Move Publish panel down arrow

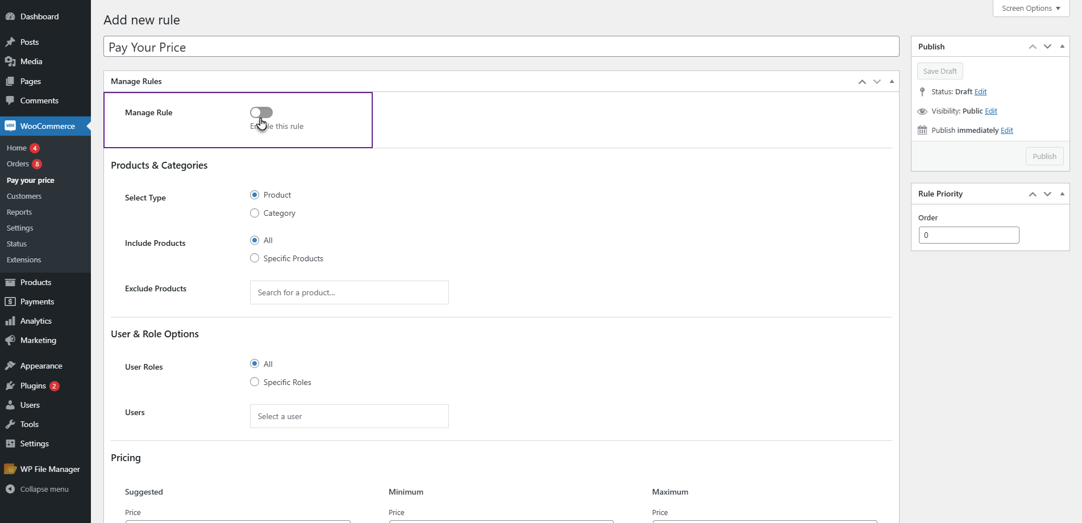coord(1047,47)
